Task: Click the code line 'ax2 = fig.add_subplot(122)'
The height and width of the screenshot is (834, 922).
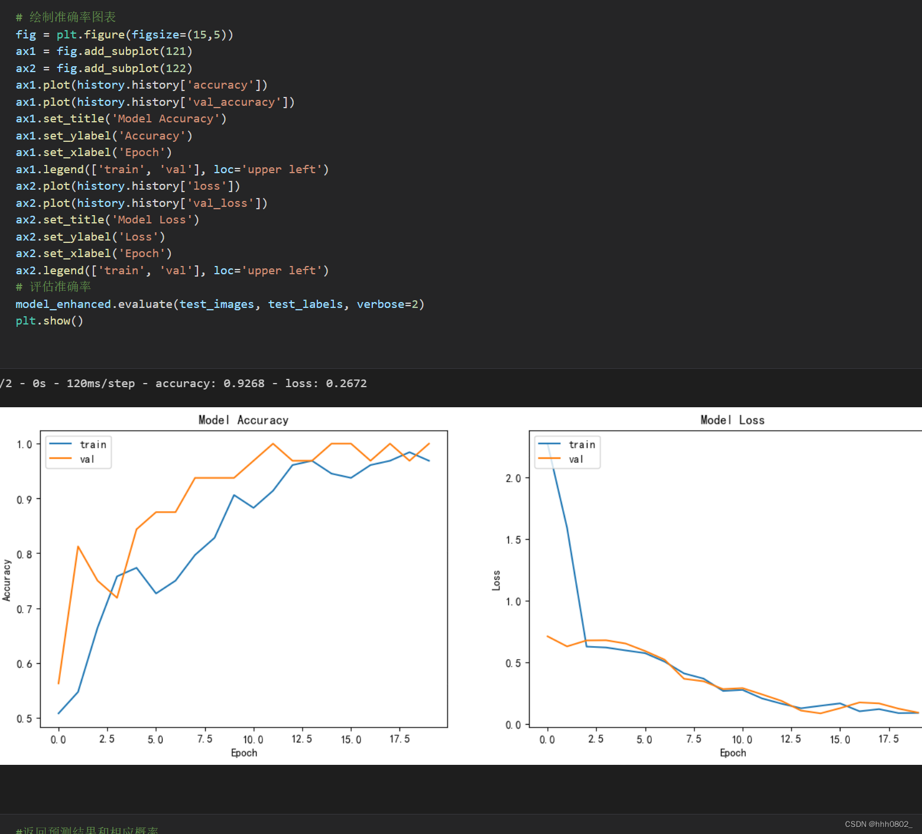Action: 104,69
